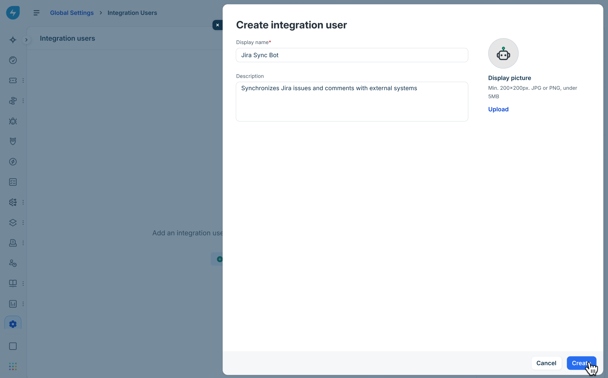Click the robot display picture avatar
The height and width of the screenshot is (378, 608).
click(503, 53)
